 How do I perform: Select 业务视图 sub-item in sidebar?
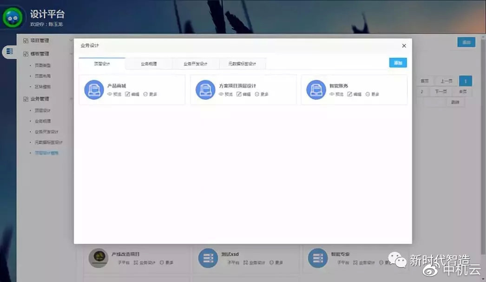pos(43,121)
